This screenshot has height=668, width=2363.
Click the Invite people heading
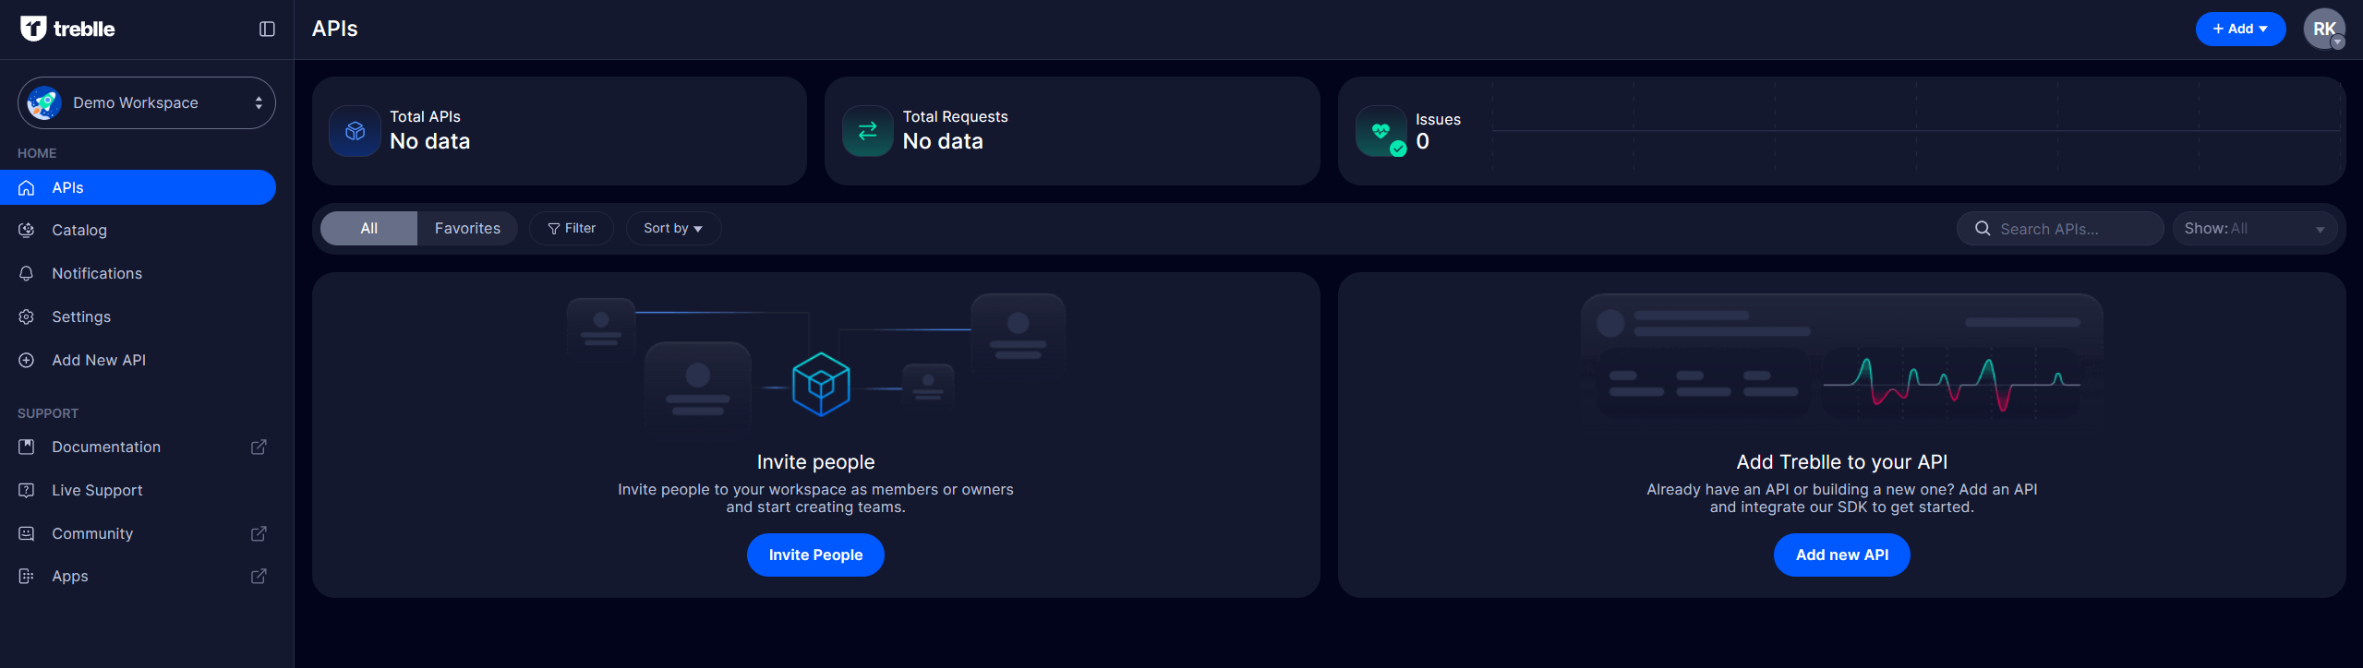tap(815, 461)
